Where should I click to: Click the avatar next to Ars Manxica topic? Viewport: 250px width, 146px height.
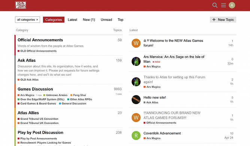[x=136, y=61]
